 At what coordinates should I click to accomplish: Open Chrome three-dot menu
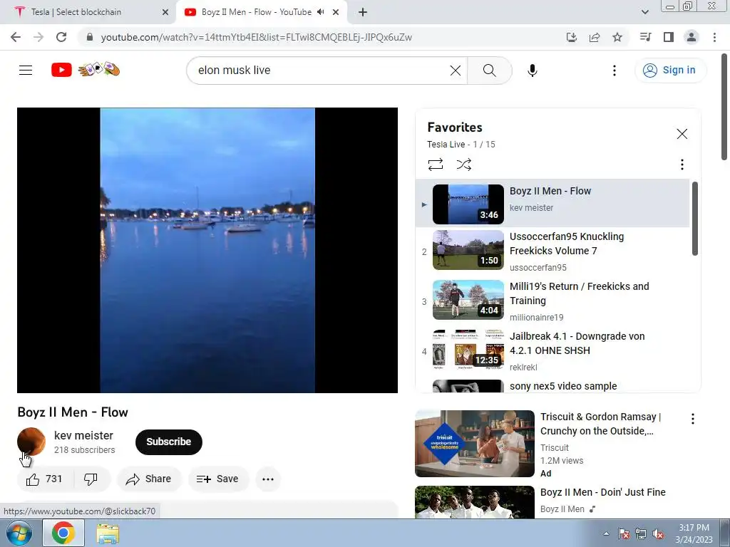(714, 37)
